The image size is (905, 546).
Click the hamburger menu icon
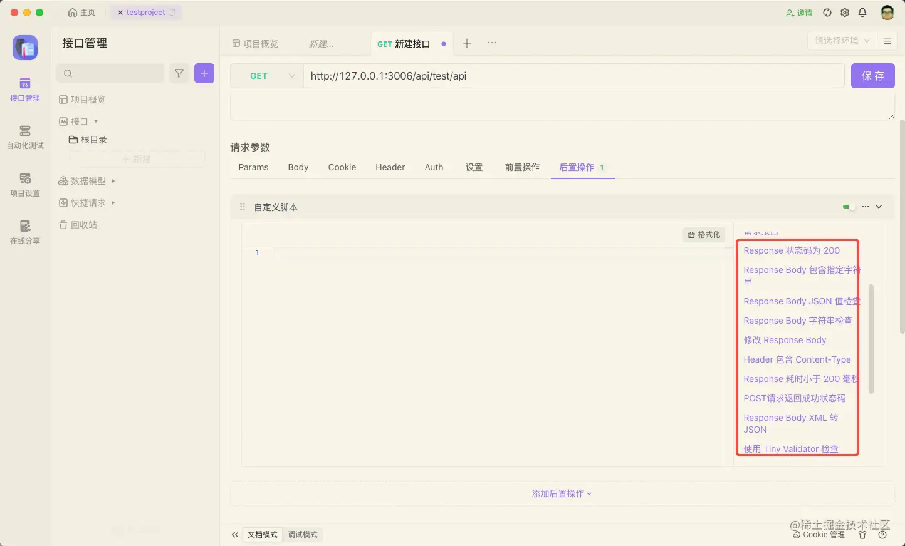pos(887,41)
